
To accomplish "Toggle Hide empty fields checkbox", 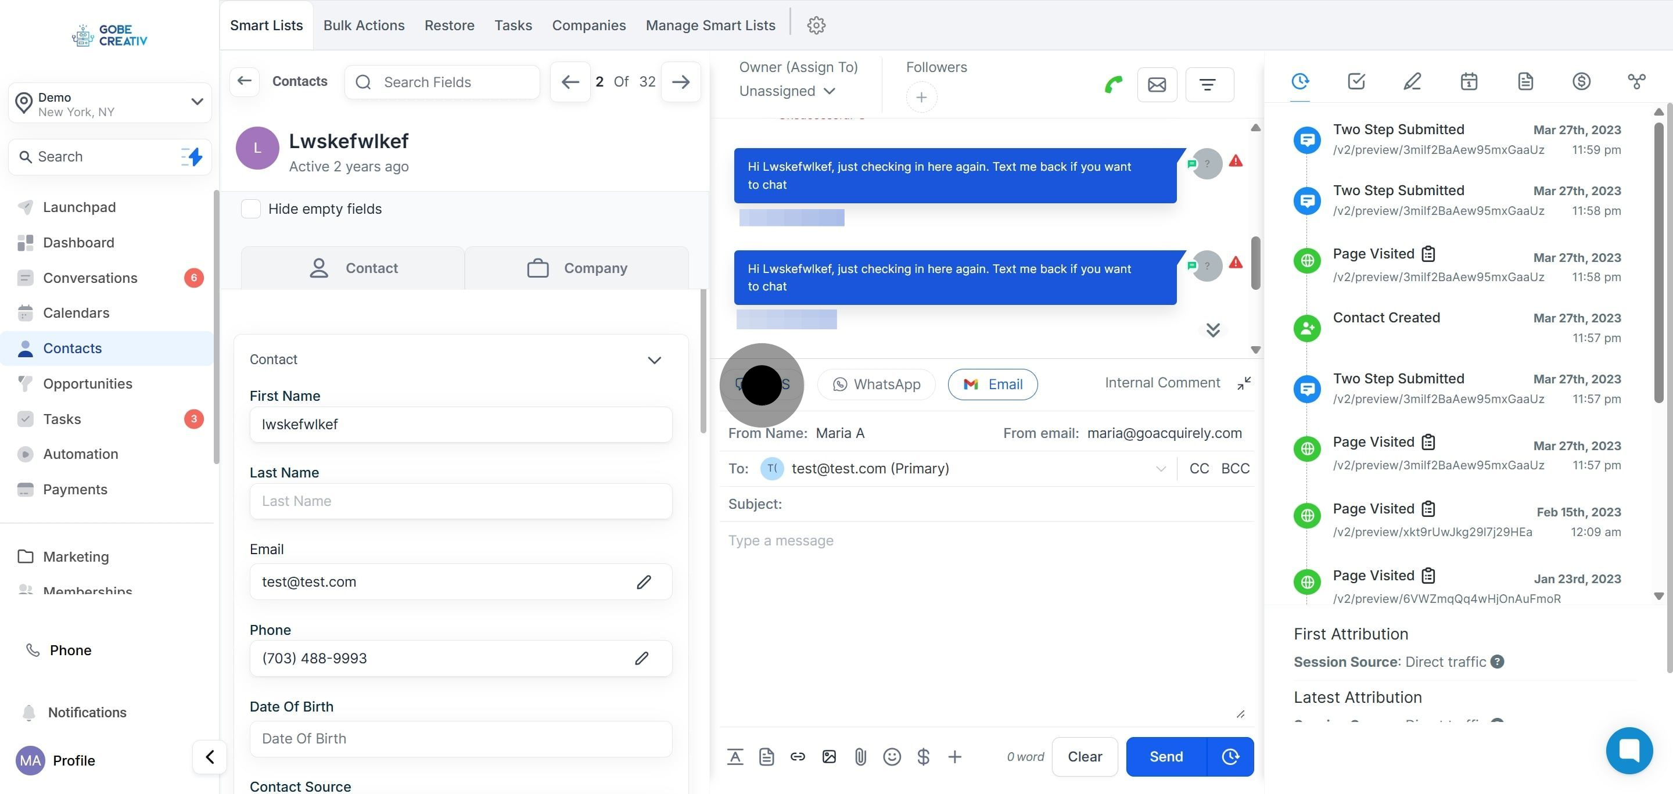I will click(x=251, y=209).
